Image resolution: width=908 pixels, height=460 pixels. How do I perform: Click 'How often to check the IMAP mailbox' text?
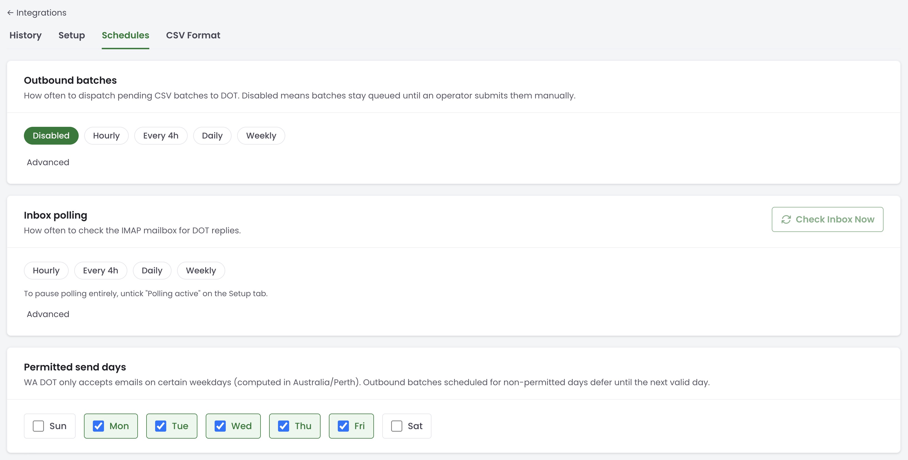[x=132, y=231]
